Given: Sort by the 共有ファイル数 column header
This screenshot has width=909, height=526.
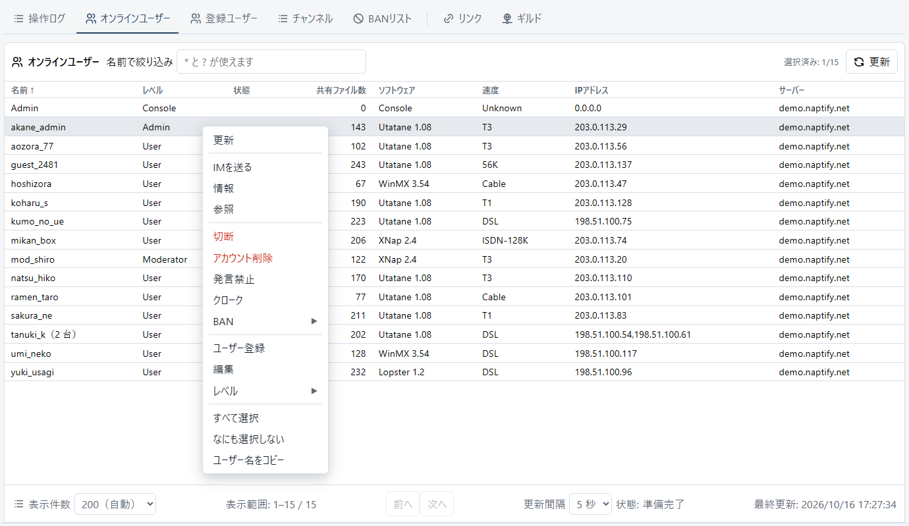Looking at the screenshot, I should pyautogui.click(x=341, y=90).
